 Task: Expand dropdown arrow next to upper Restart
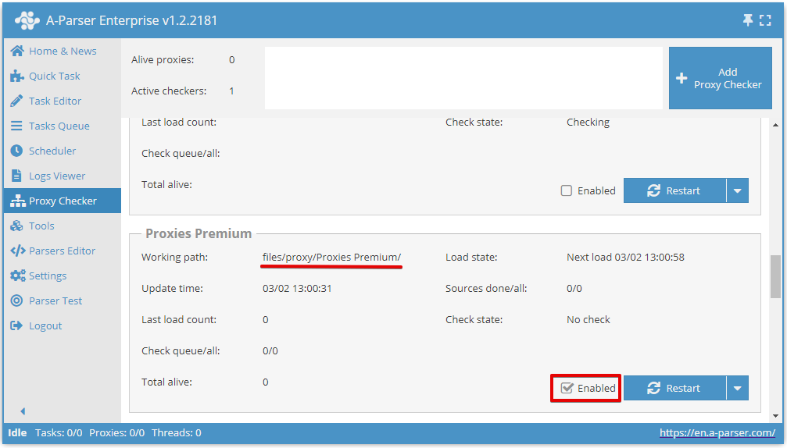pyautogui.click(x=738, y=190)
